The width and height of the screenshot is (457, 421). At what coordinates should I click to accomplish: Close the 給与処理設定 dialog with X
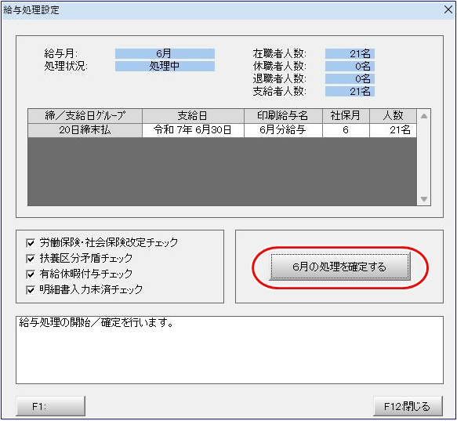tap(448, 10)
